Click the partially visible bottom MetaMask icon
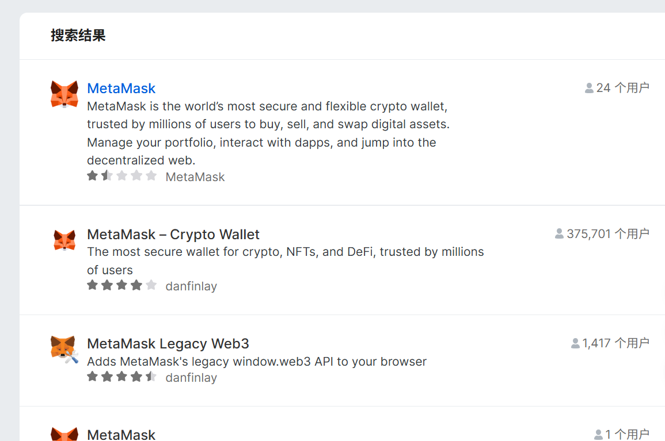This screenshot has width=665, height=441. coord(64,434)
